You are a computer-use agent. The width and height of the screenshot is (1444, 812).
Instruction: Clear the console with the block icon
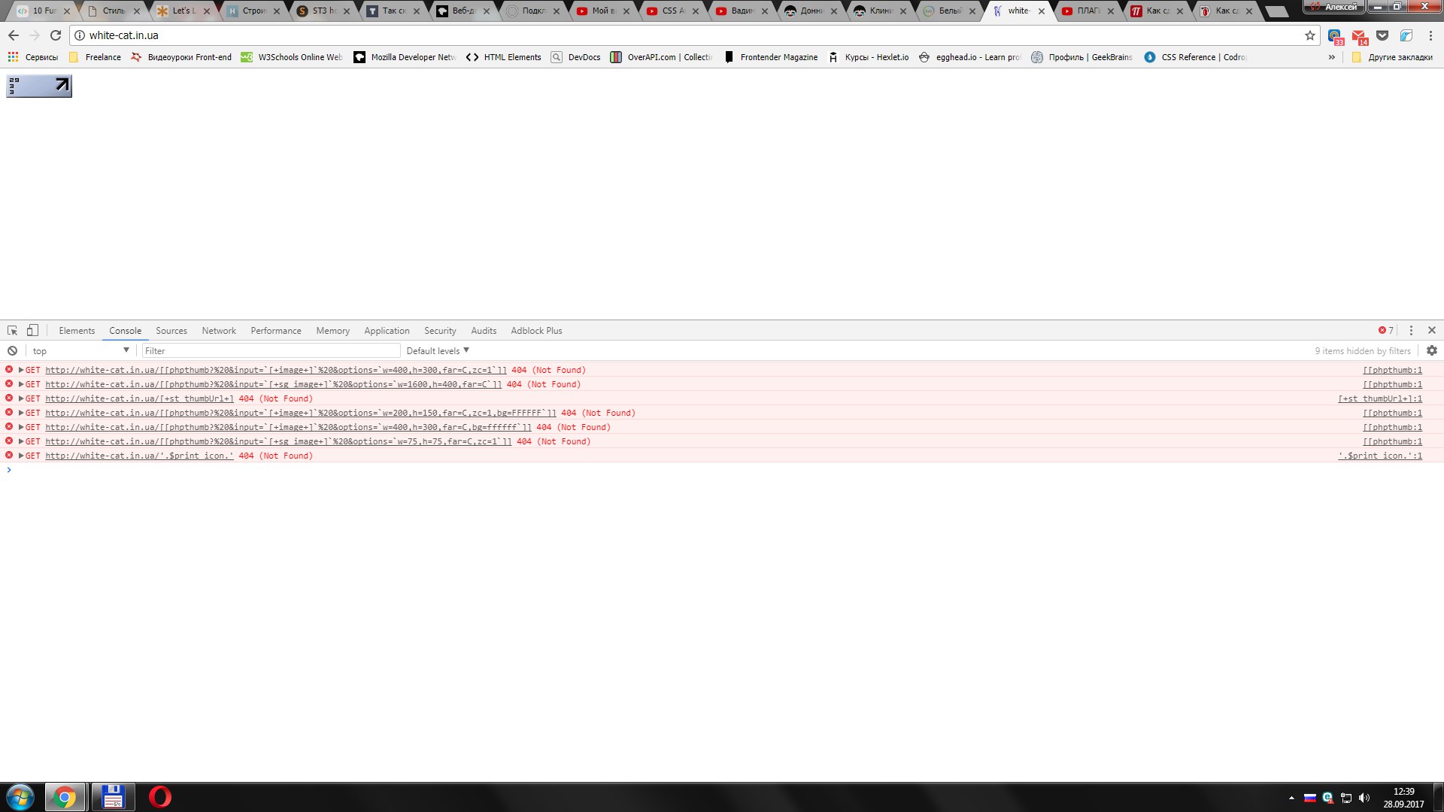tap(12, 351)
